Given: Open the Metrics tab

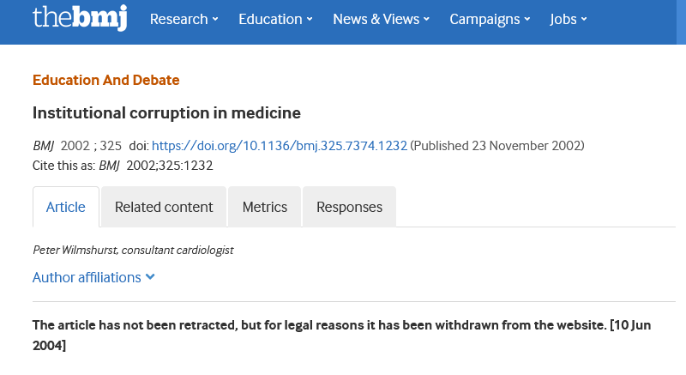Looking at the screenshot, I should [x=264, y=207].
